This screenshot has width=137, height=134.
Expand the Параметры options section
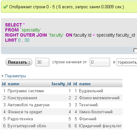coord(14,76)
